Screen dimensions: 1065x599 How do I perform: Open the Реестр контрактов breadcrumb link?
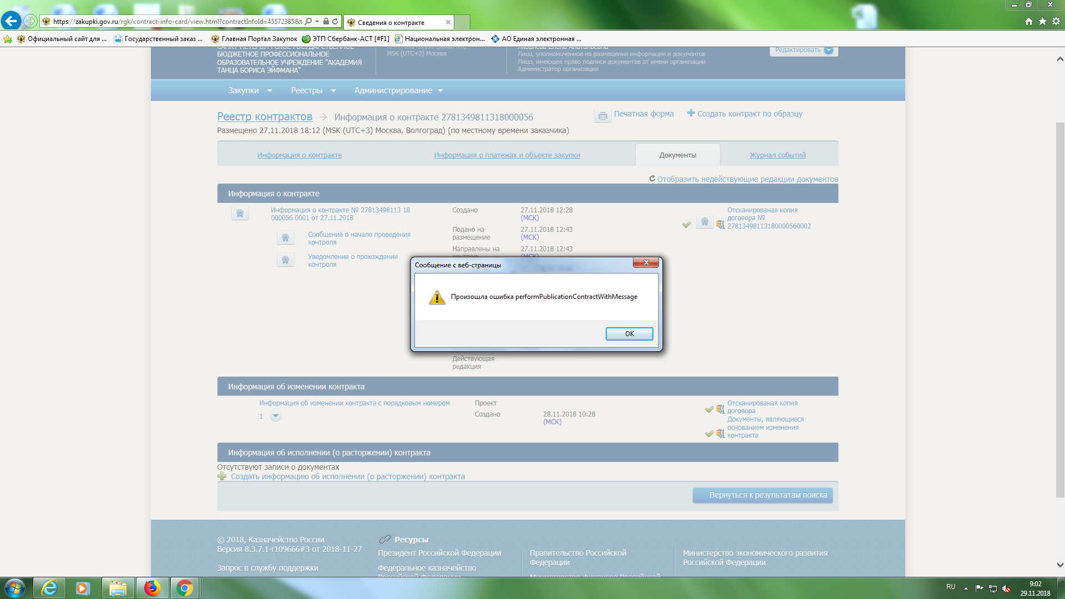(x=264, y=116)
